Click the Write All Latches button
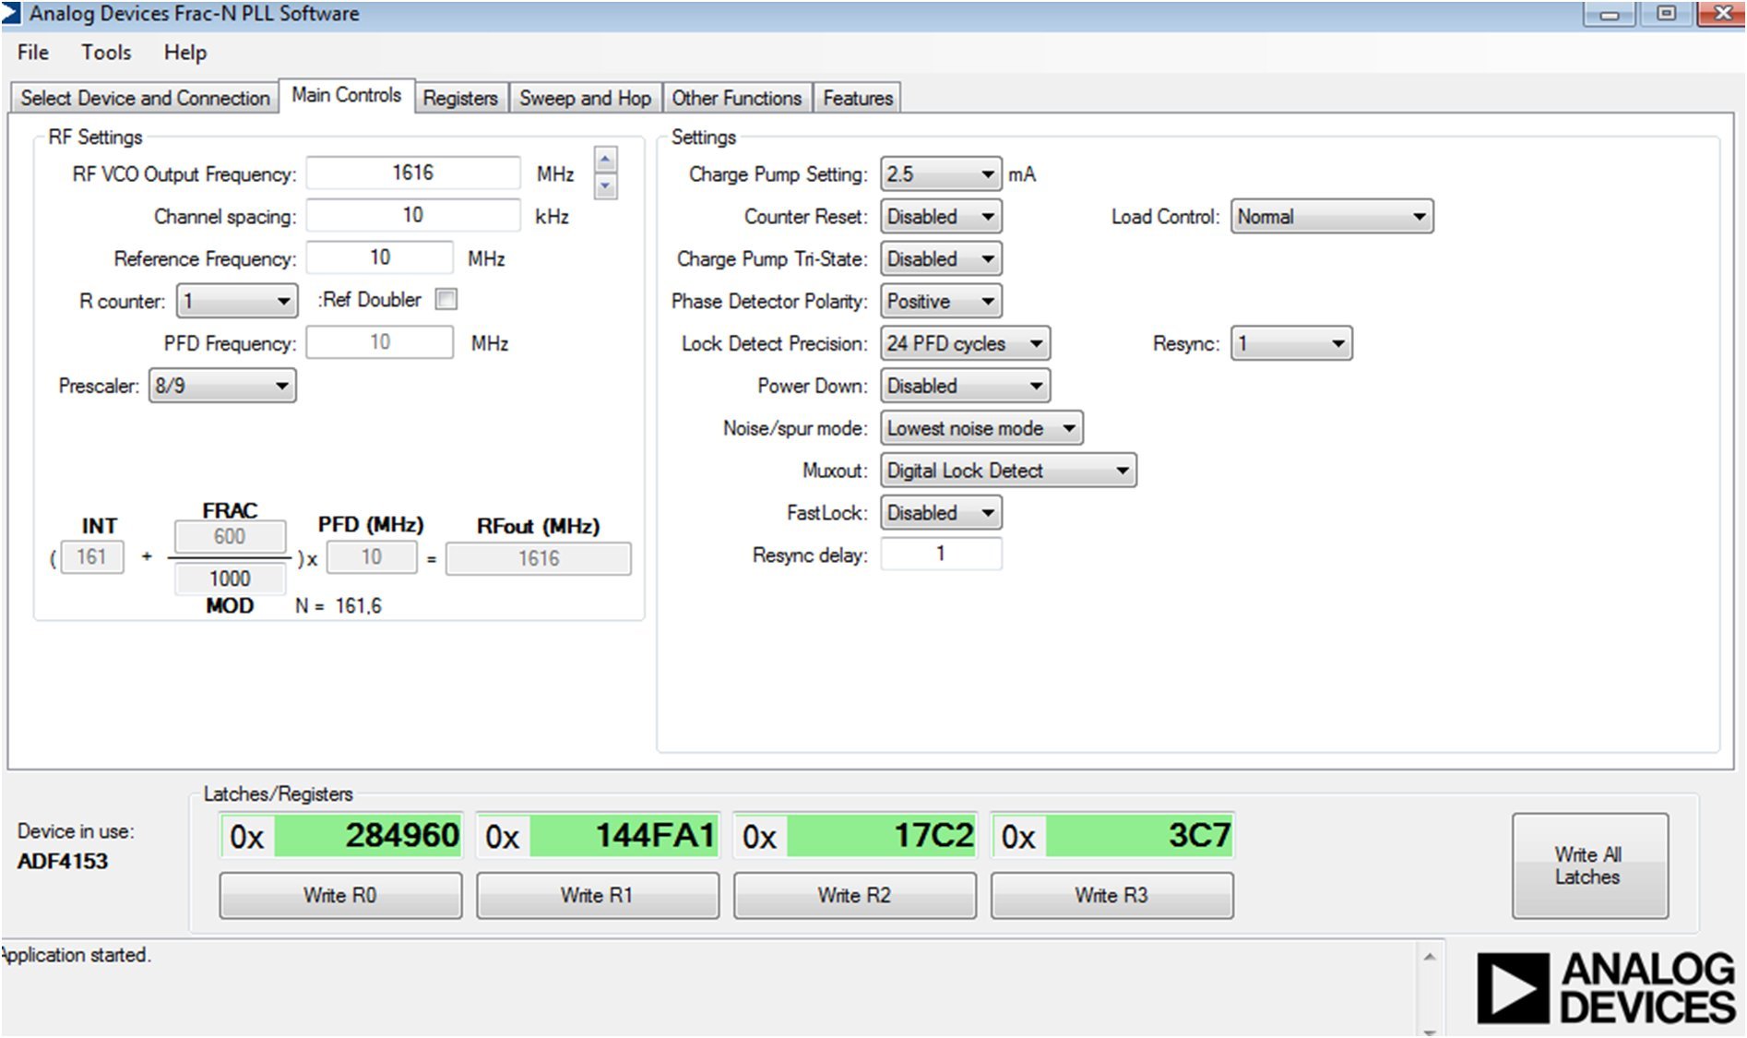Image resolution: width=1747 pixels, height=1038 pixels. click(1588, 865)
